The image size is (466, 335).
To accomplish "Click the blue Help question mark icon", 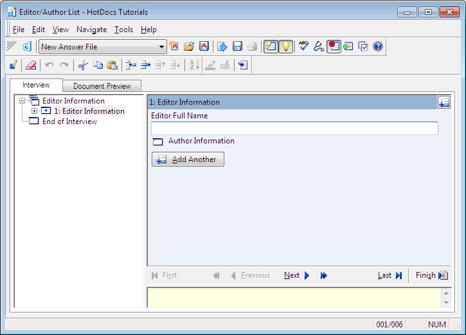I will 378,46.
